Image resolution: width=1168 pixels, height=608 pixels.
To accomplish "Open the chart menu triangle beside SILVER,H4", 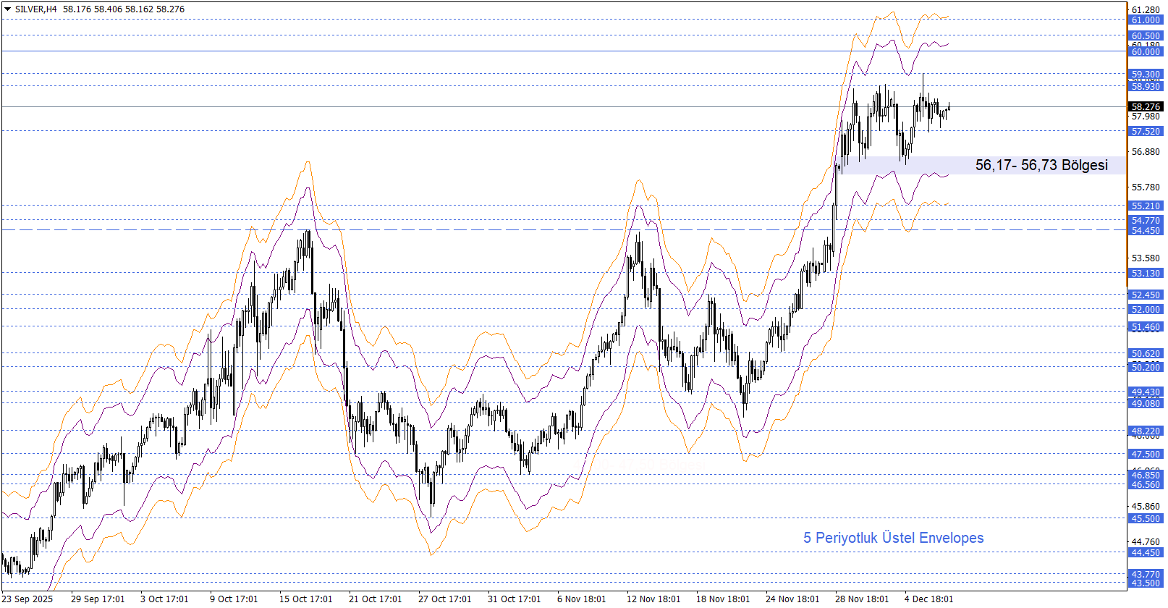I will (7, 9).
